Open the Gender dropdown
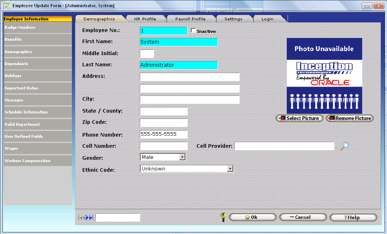 182,157
